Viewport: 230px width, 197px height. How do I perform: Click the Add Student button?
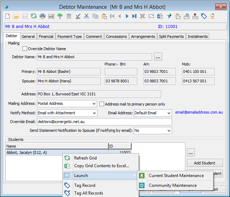click(205, 163)
